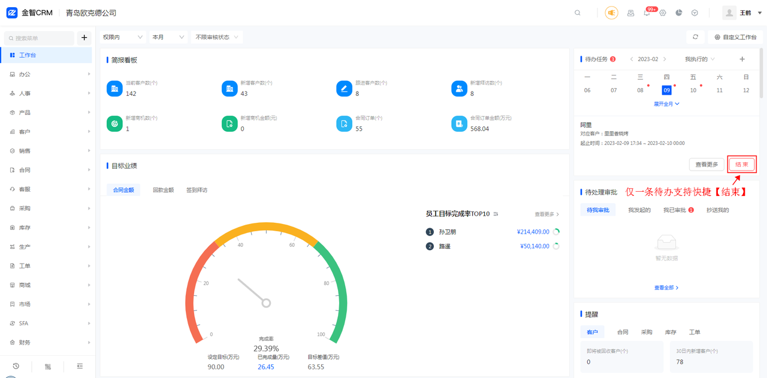767x378 pixels.
Task: Open the notification bell with 99+ badge
Action: [x=647, y=13]
